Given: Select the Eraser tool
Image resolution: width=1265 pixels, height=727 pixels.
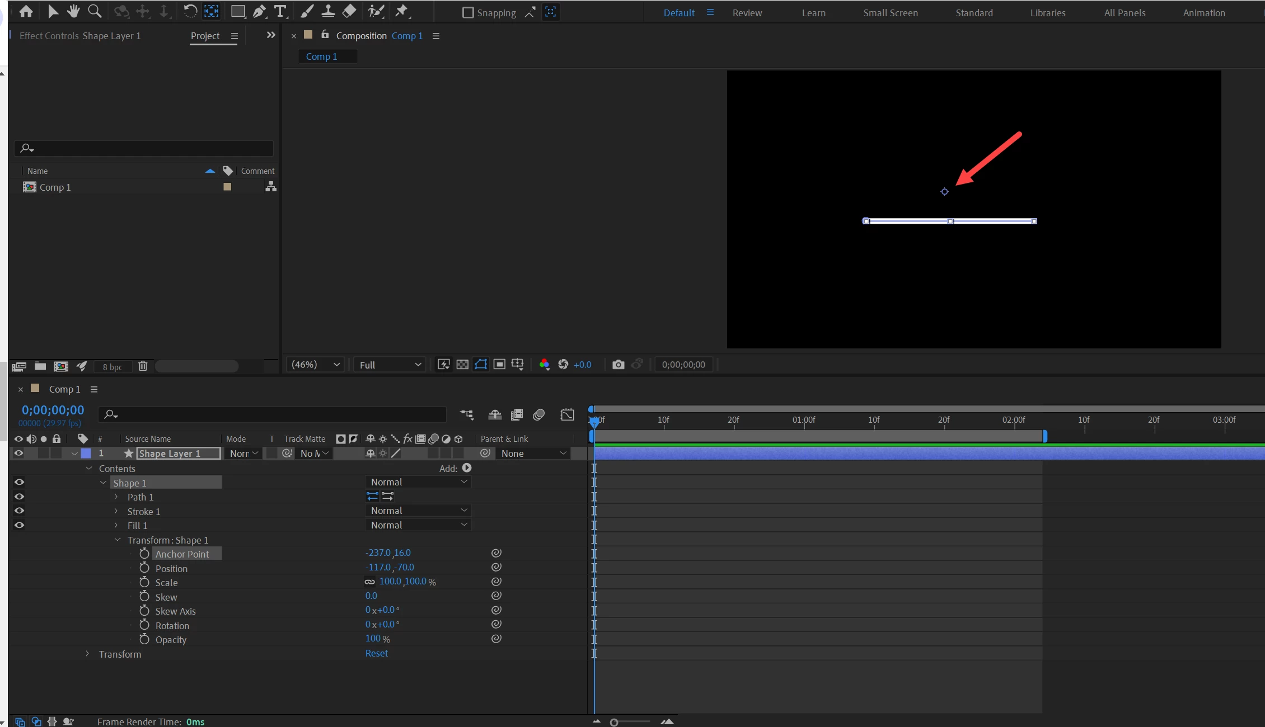Looking at the screenshot, I should coord(349,12).
